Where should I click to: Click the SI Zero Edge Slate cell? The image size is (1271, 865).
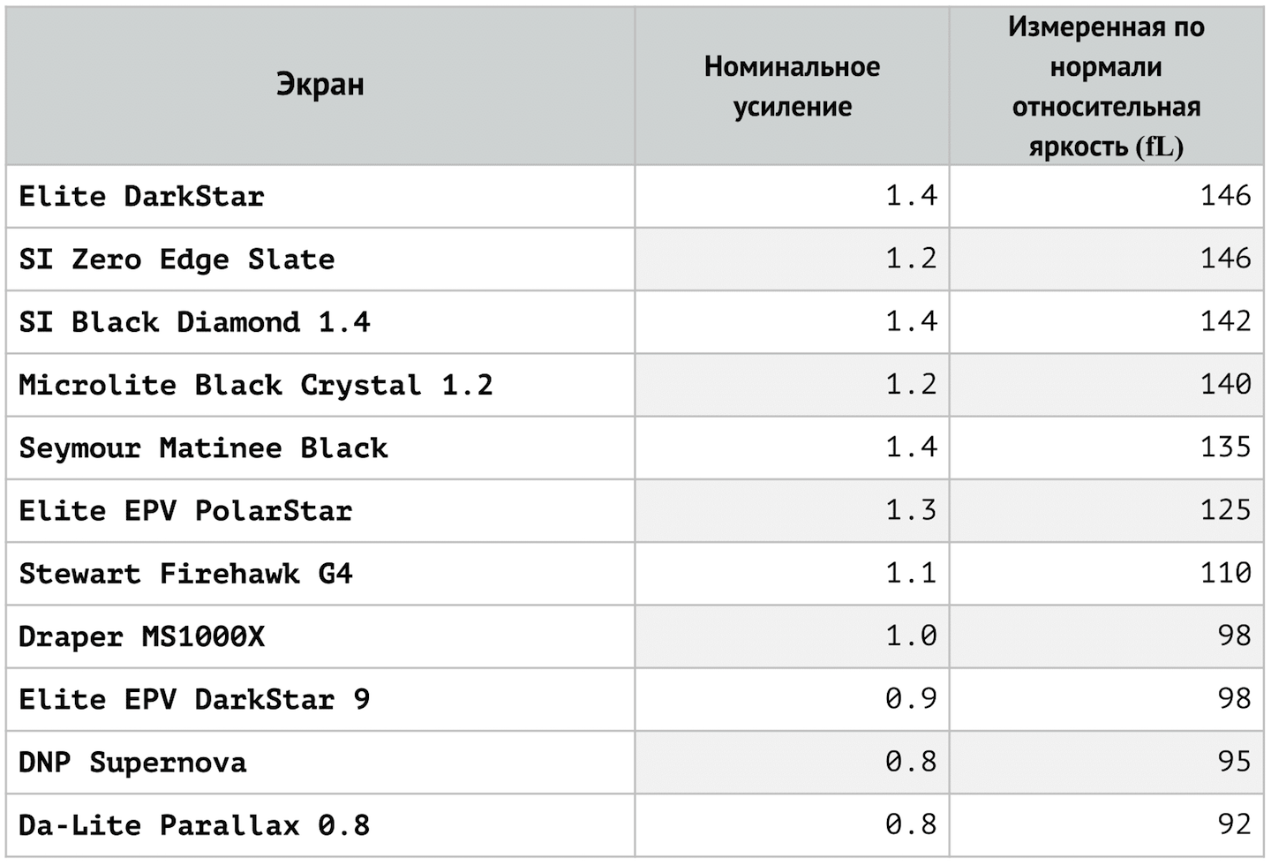(x=177, y=259)
